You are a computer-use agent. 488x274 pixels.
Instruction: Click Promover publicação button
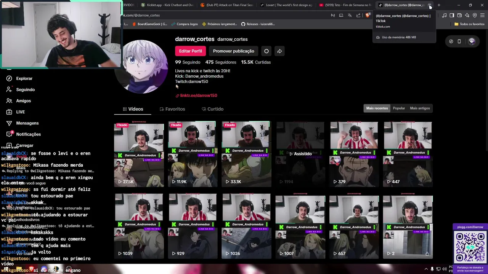point(233,51)
